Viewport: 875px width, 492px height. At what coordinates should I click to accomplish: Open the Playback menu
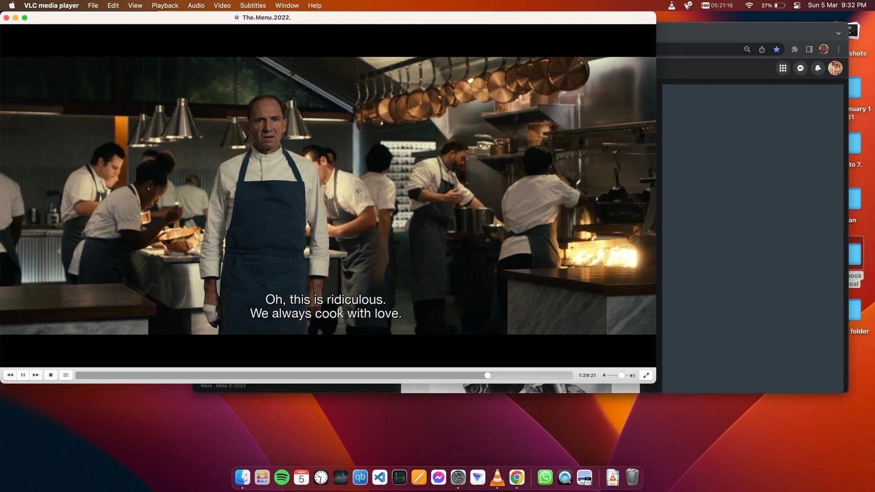click(x=165, y=6)
